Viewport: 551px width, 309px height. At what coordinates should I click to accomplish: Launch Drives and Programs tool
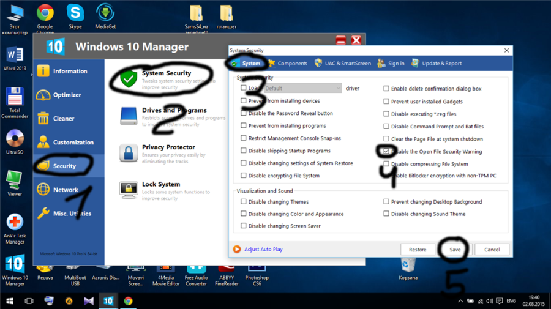coord(172,117)
